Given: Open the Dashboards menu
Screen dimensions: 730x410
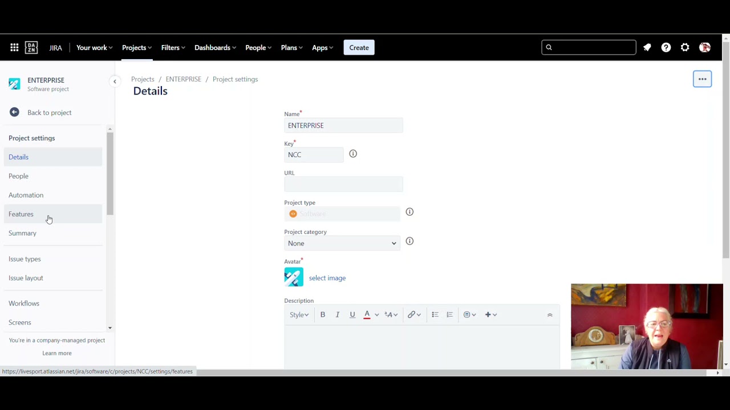Looking at the screenshot, I should coord(215,48).
